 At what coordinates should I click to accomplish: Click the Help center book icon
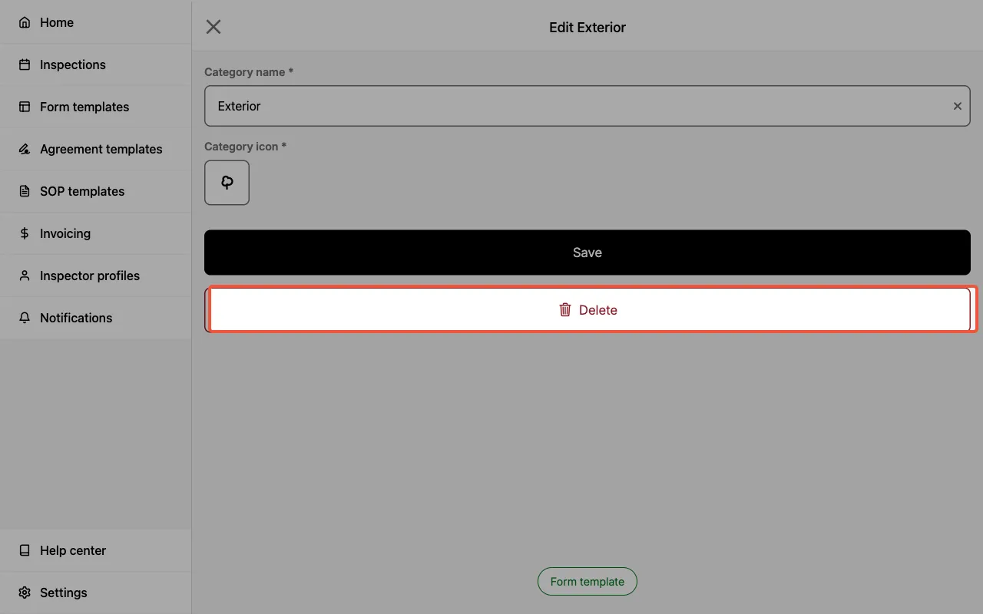(23, 550)
